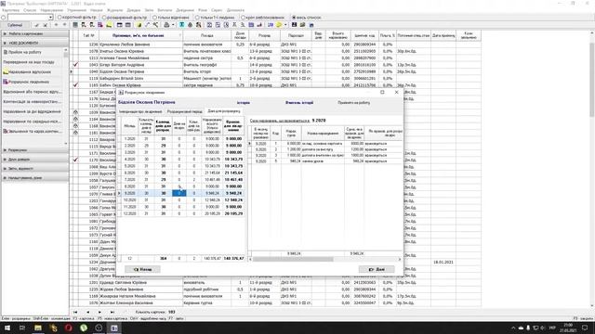The image size is (595, 334).
Task: Open the combo box dropdown in the filter bar
Action: pyautogui.click(x=50, y=18)
